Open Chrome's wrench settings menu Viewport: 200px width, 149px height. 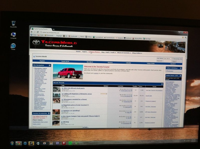click(185, 37)
